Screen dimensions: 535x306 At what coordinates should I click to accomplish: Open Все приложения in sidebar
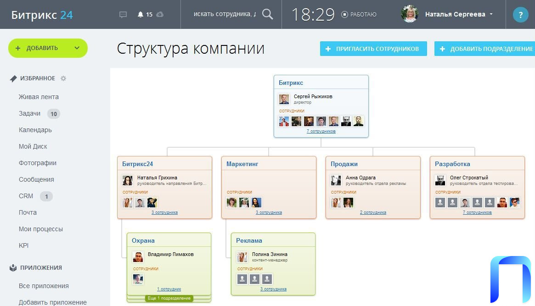44,286
